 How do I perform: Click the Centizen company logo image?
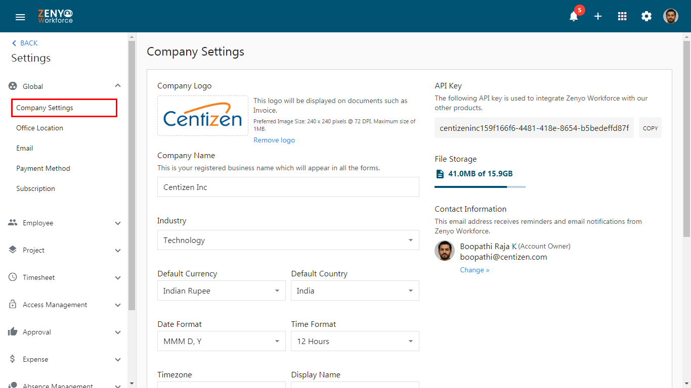click(x=203, y=116)
